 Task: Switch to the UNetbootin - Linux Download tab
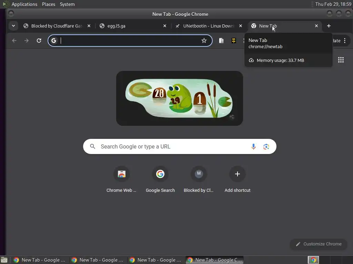[208, 26]
